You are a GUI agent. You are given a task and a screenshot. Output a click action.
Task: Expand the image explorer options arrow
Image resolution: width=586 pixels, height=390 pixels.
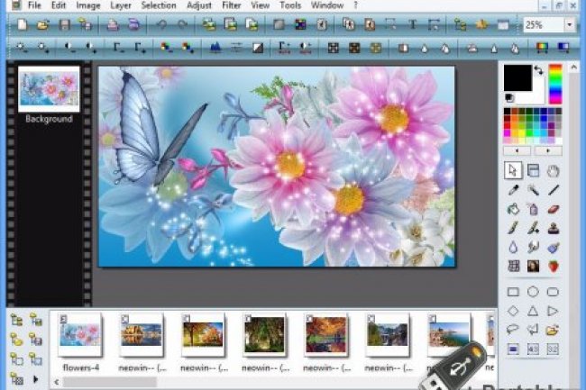[35, 380]
